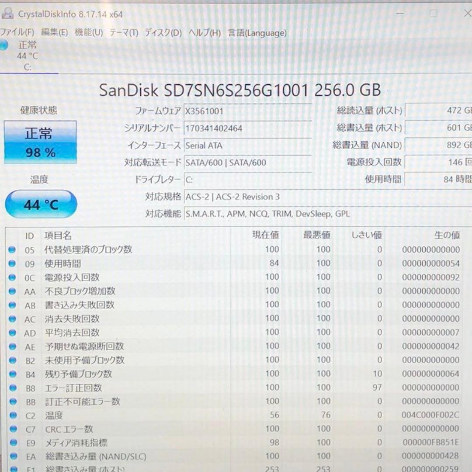Click status dot for row AC 消去失敗回数

(12, 319)
